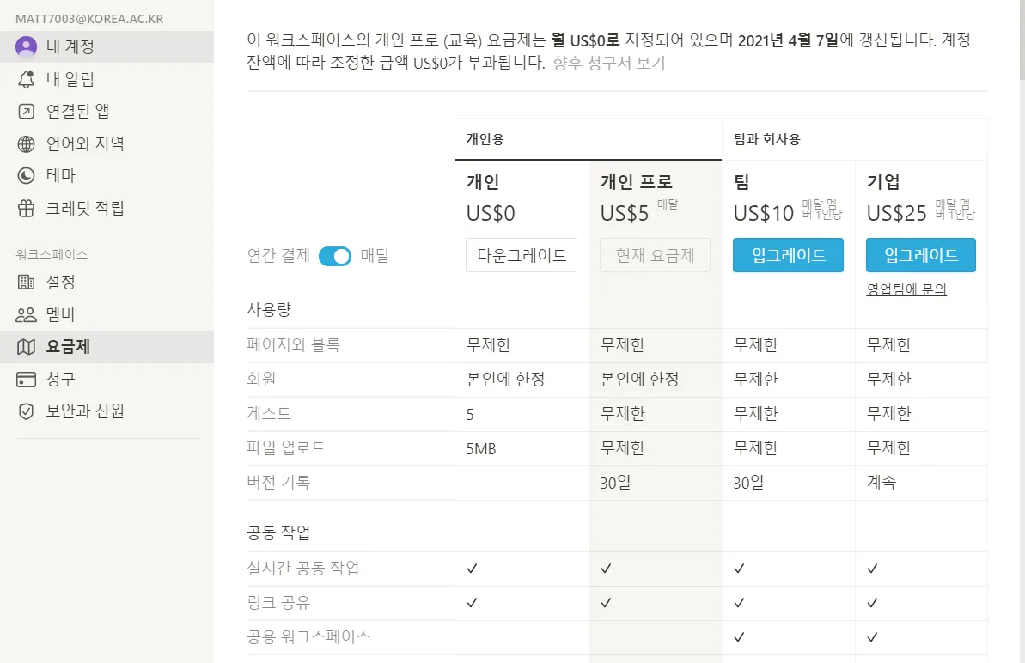Upgrade to the 기업 plan

point(921,255)
